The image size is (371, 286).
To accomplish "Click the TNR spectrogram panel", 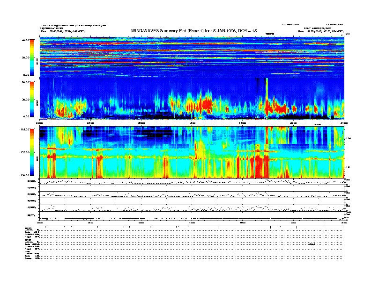I will tap(192, 152).
